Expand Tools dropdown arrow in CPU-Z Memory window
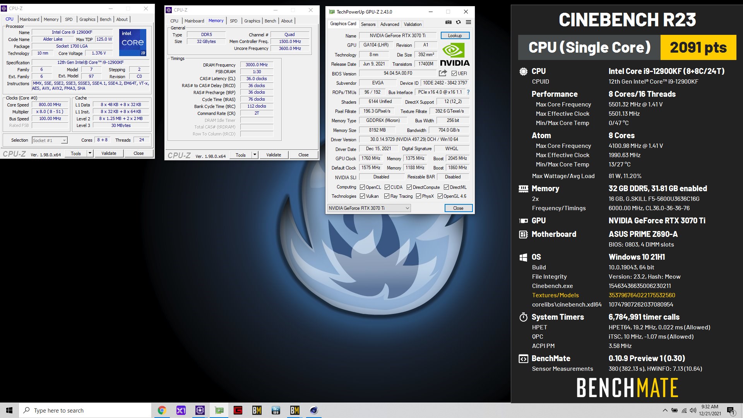Image resolution: width=743 pixels, height=418 pixels. coord(255,155)
